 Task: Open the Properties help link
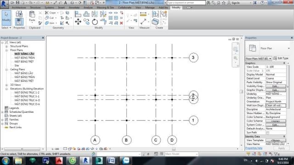[254, 148]
